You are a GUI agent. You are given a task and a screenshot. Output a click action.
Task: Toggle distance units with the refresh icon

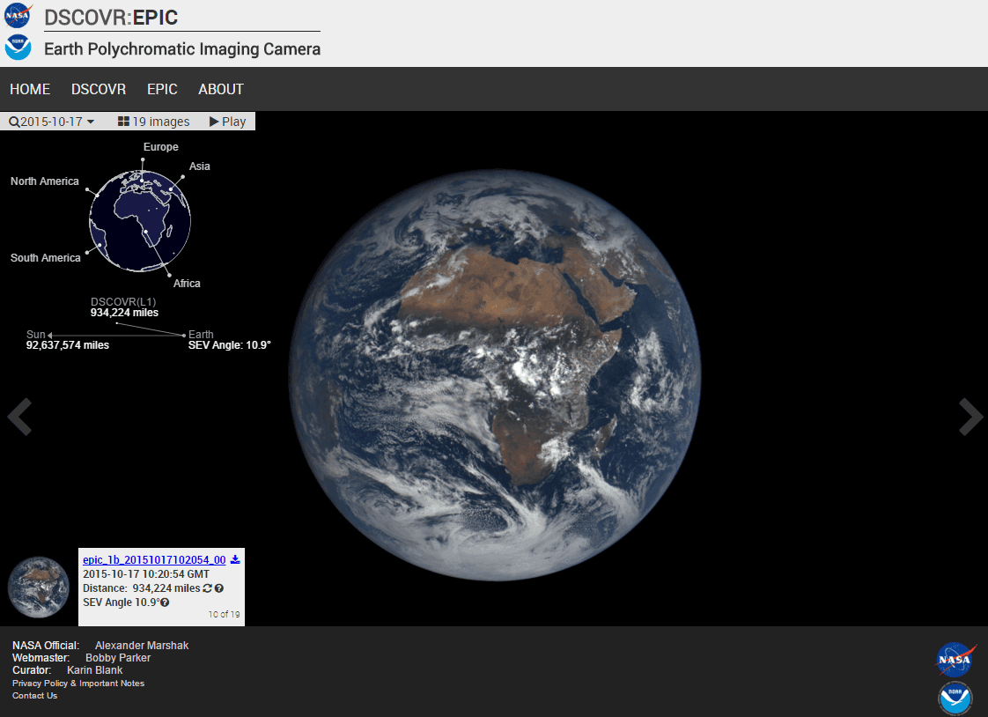click(207, 588)
